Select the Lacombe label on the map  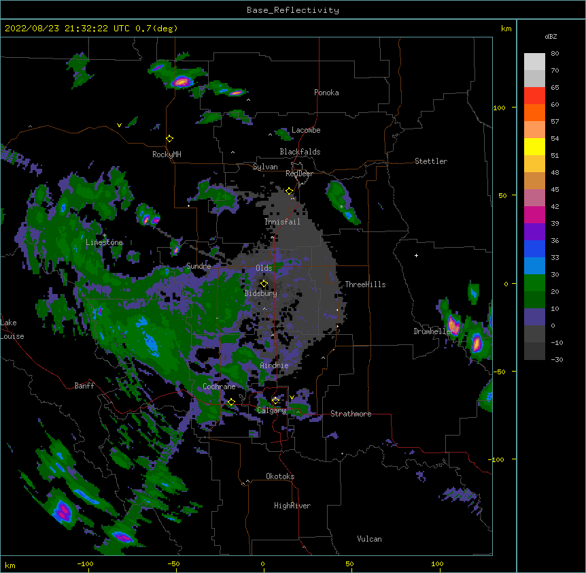[306, 130]
